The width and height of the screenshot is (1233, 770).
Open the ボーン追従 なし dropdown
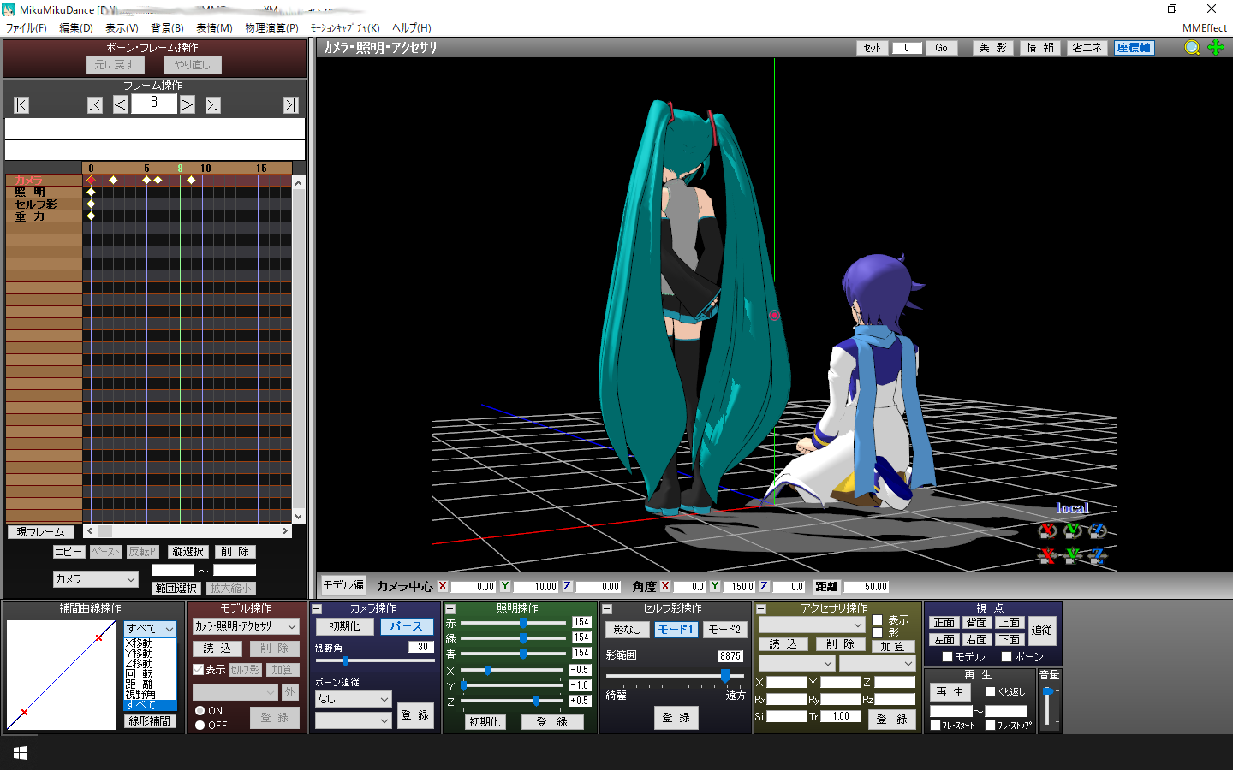coord(353,699)
